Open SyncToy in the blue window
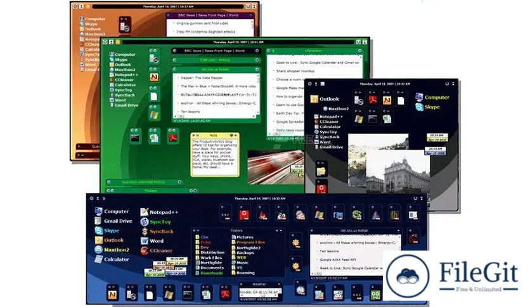 [155, 222]
